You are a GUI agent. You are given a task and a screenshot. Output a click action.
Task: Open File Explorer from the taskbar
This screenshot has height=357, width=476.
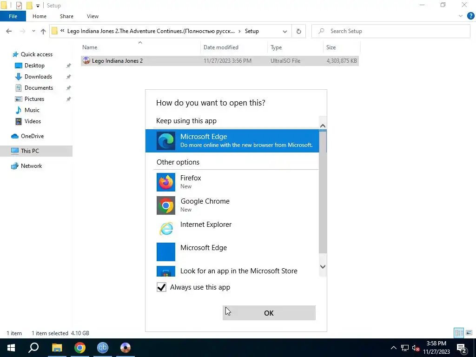57,348
